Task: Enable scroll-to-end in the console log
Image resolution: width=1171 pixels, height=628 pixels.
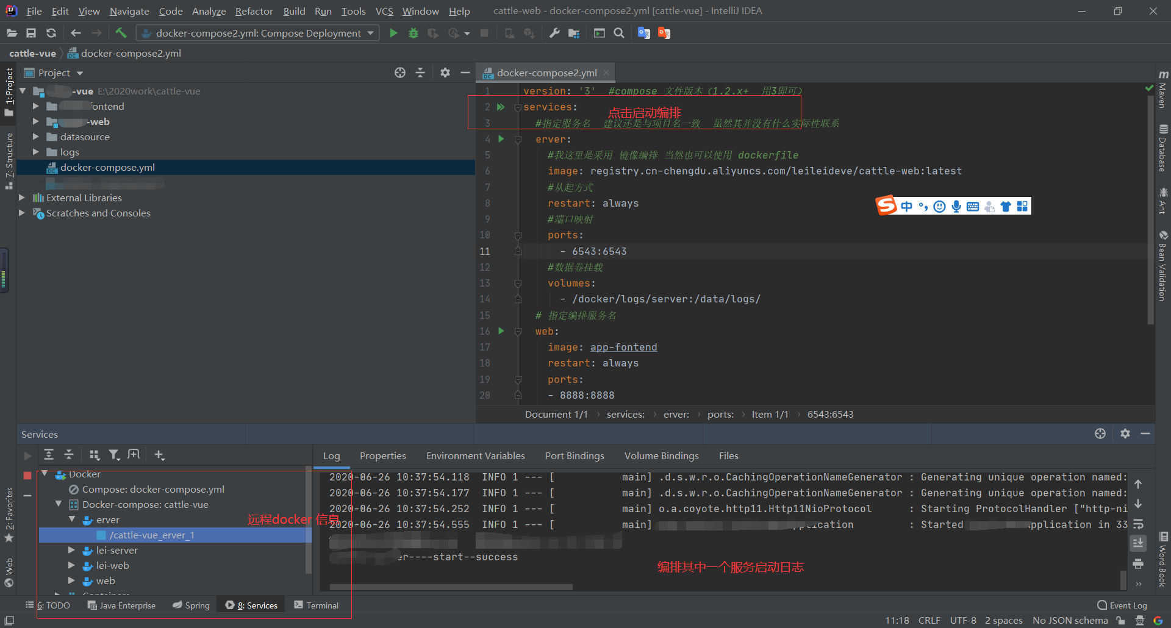Action: tap(1138, 543)
